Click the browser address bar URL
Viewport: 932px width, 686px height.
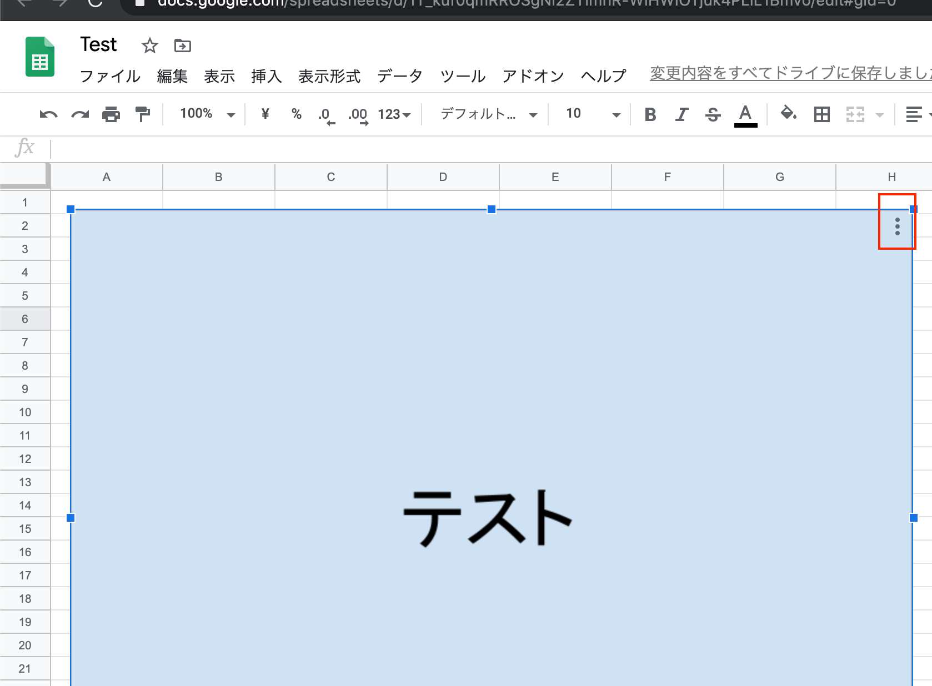(527, 3)
